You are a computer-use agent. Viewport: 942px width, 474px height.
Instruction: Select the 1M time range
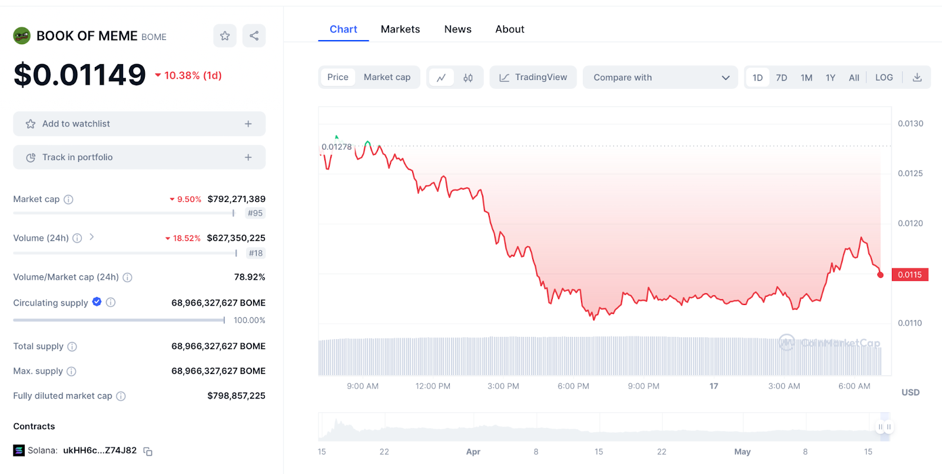click(x=807, y=78)
